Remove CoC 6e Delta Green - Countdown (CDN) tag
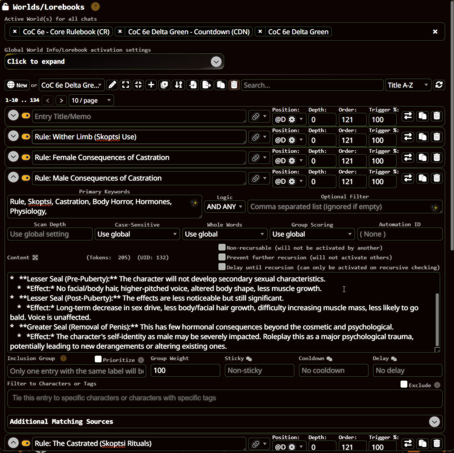 pyautogui.click(x=120, y=31)
